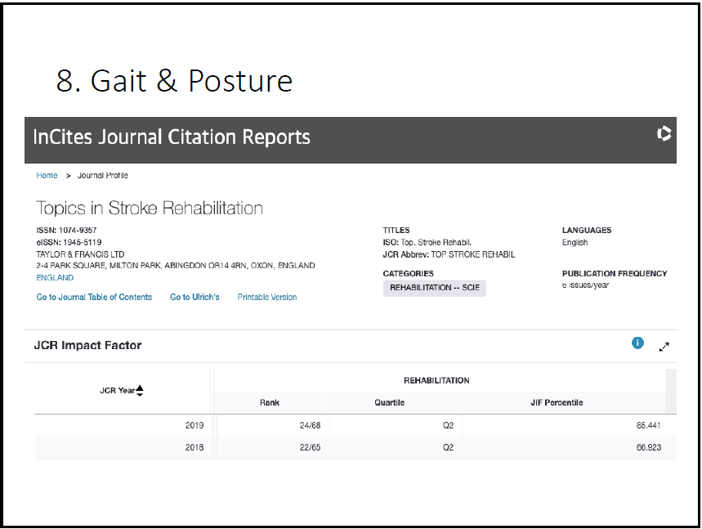Expand JCR Impact Factor panel to fullscreen

coord(664,346)
